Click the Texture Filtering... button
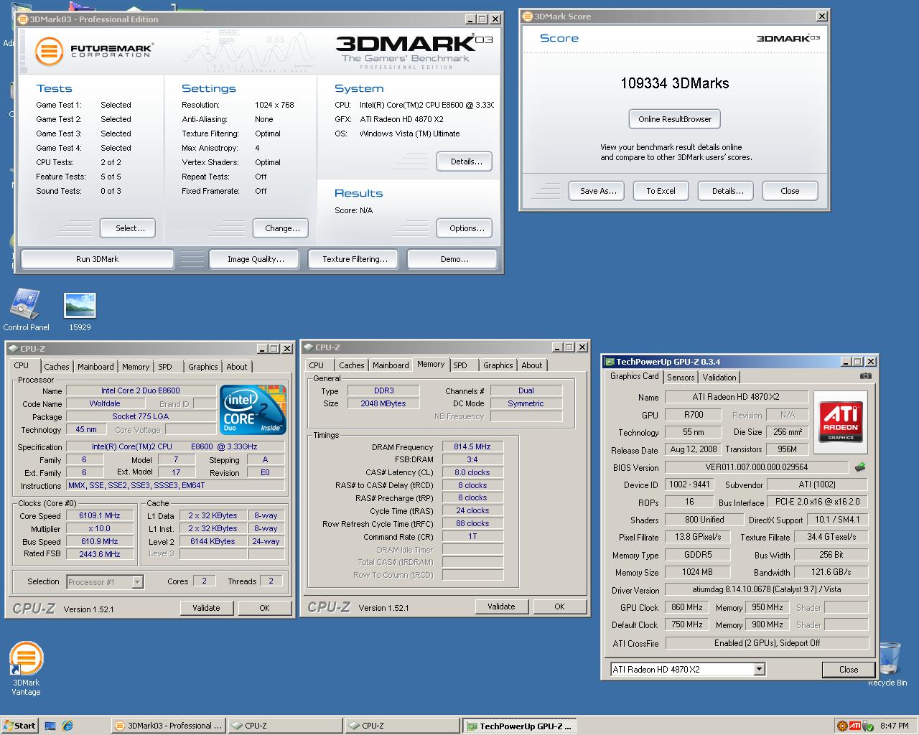Screen dimensions: 919x735 tap(353, 259)
